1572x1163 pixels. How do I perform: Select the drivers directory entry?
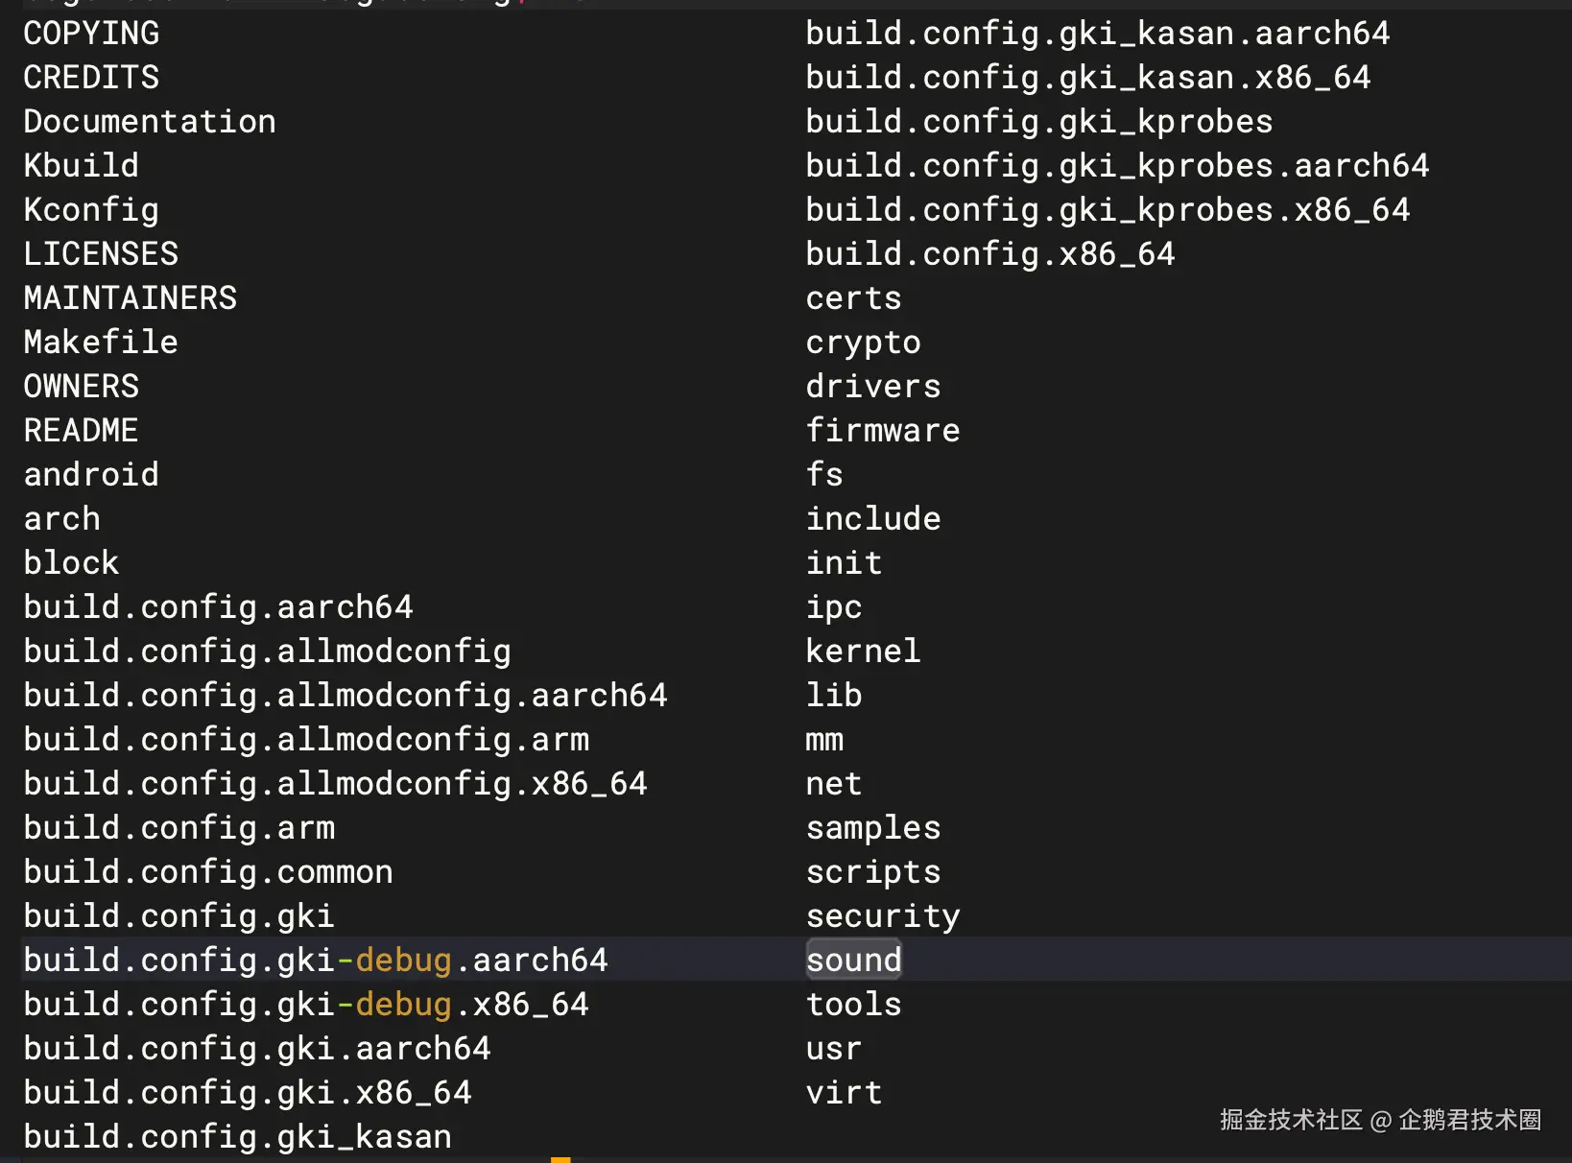coord(873,387)
